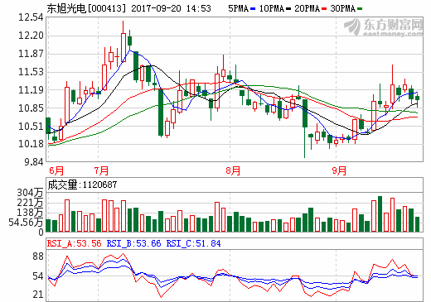Click the 10.18 price axis label
The height and width of the screenshot is (302, 431).
click(x=31, y=144)
